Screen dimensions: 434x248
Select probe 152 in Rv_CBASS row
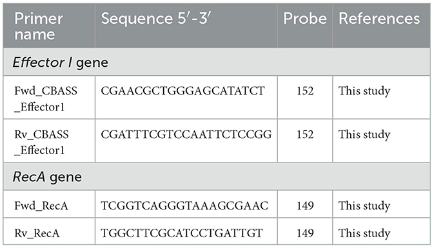tap(305, 134)
